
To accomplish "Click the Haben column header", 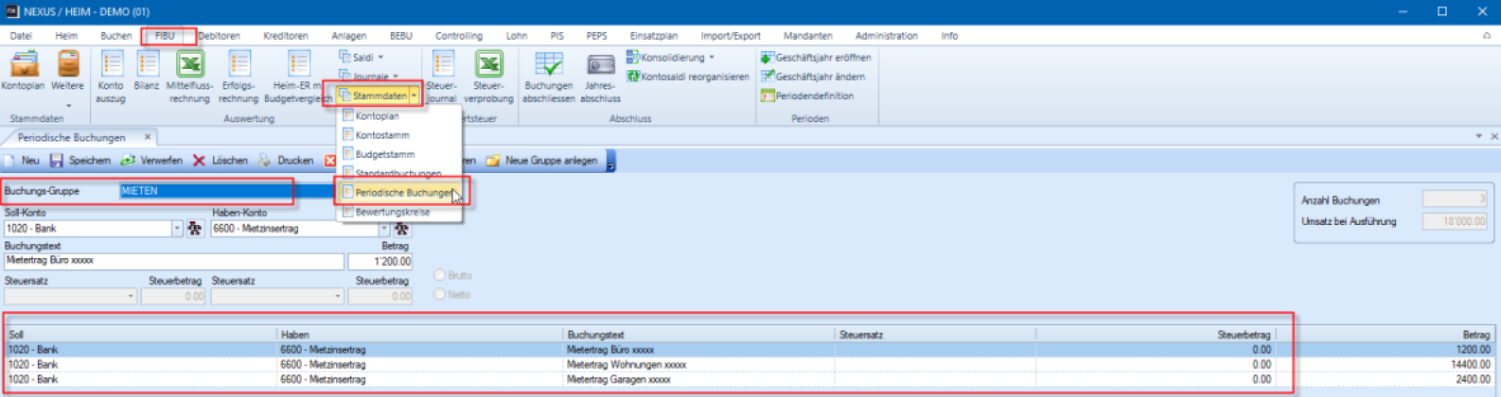I will (420, 335).
